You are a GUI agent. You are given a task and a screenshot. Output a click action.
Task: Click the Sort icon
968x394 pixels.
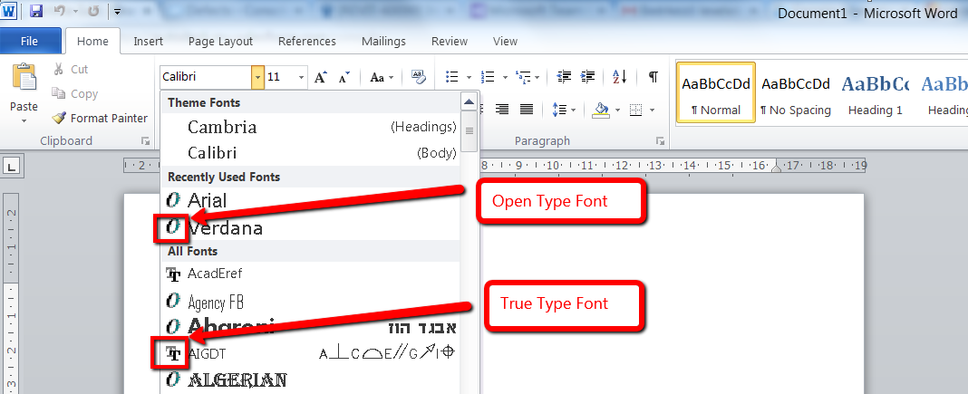[620, 76]
